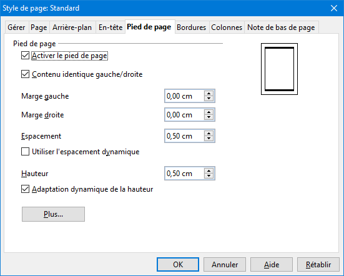The width and height of the screenshot is (344, 276).
Task: Click the page layout preview thumbnail
Action: (279, 69)
